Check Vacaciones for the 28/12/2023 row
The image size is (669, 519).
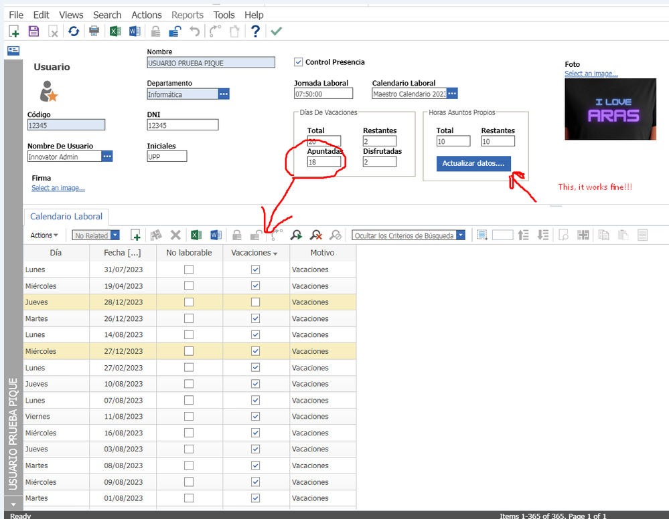[255, 302]
